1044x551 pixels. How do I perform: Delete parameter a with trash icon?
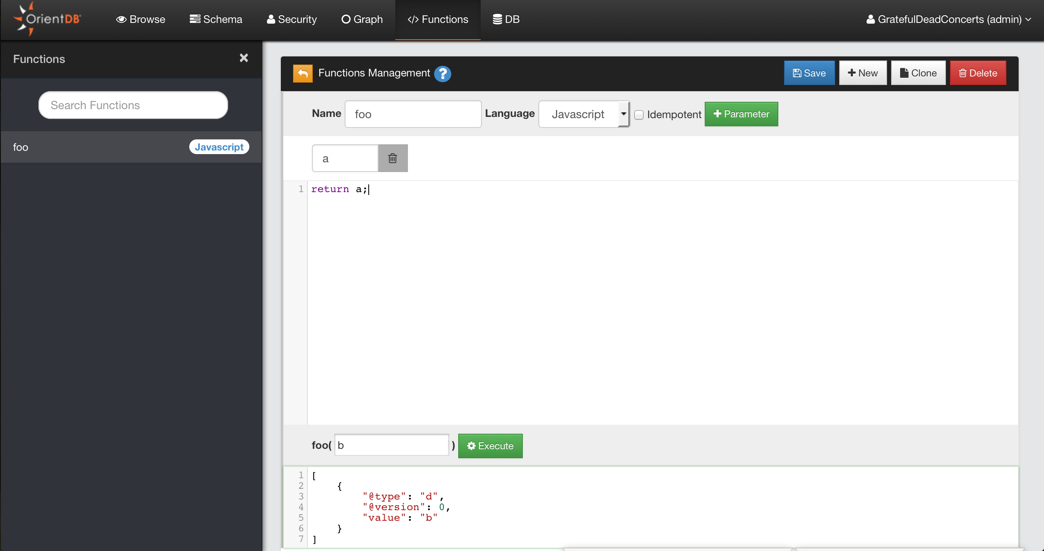point(392,158)
